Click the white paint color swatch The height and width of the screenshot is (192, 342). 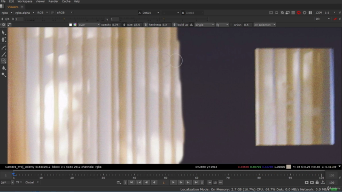point(71,25)
